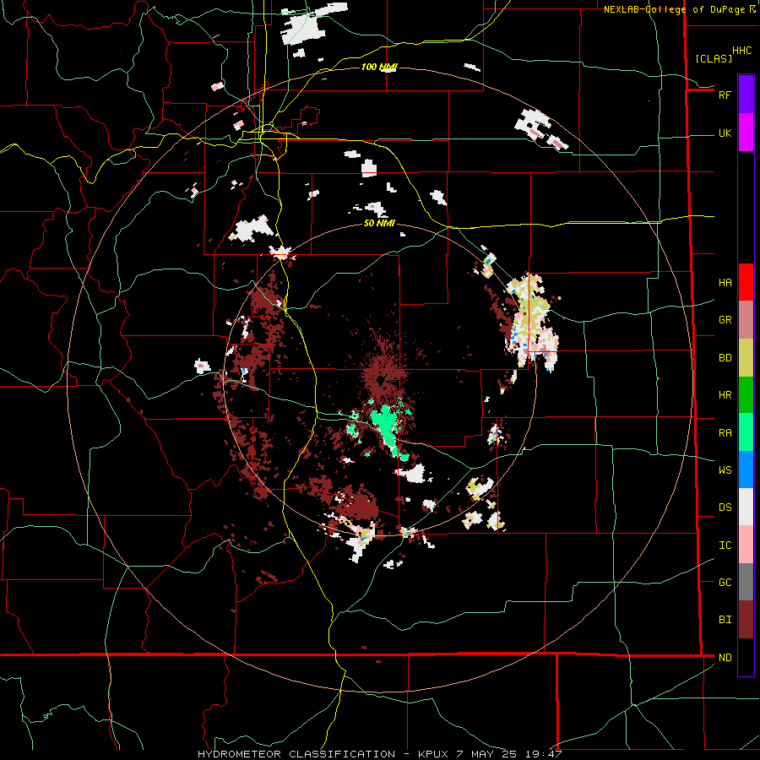Click the RF purple legend swatch
This screenshot has height=760, width=760.
746,95
